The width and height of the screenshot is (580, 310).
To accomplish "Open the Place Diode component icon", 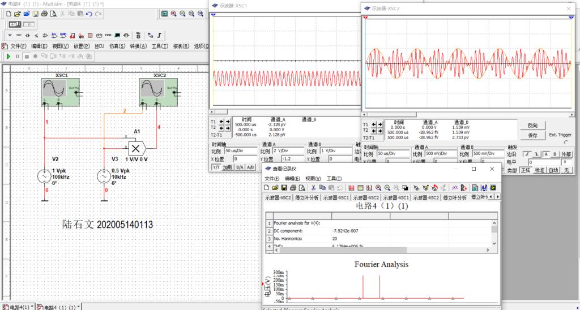I will [x=27, y=36].
